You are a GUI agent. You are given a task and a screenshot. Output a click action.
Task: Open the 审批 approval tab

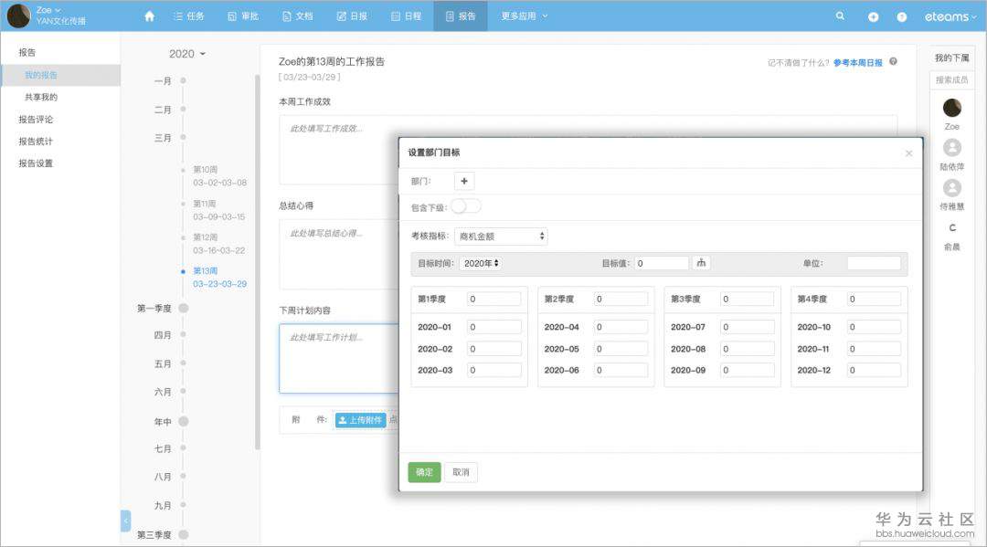[243, 16]
